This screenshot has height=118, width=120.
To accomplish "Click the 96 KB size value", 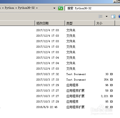I will (109, 85).
